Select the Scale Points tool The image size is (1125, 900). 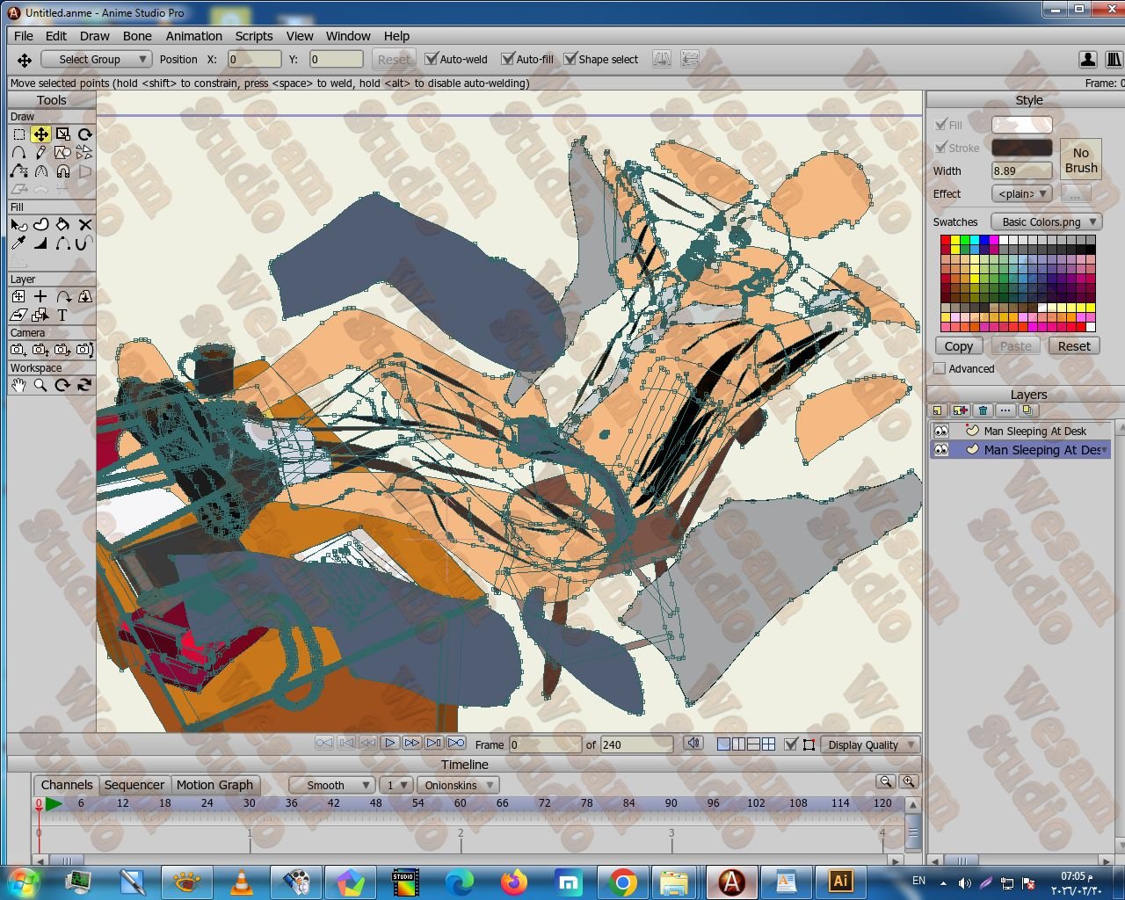point(62,134)
